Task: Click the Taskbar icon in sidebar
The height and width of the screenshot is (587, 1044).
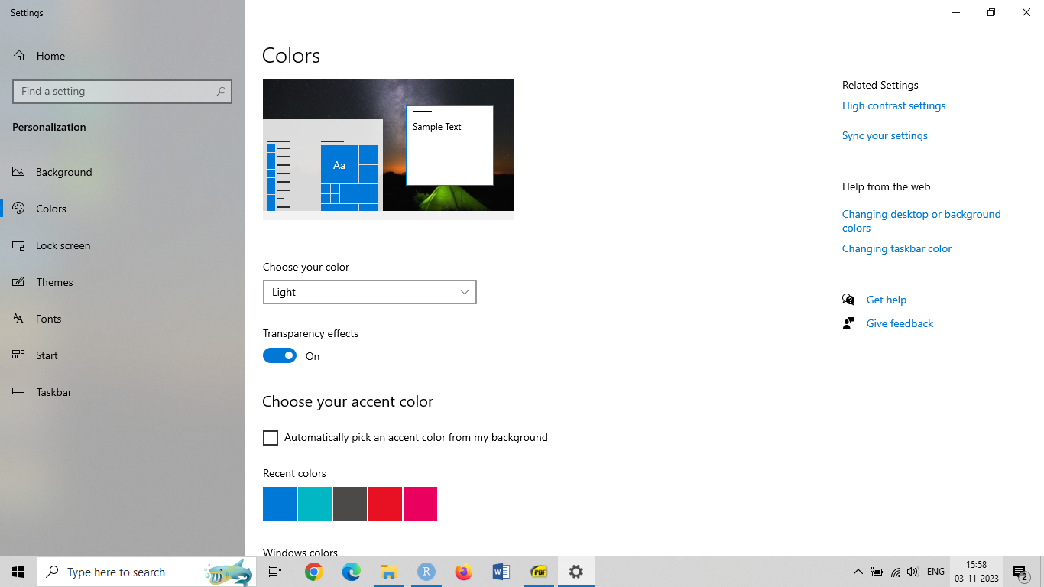Action: [x=19, y=392]
